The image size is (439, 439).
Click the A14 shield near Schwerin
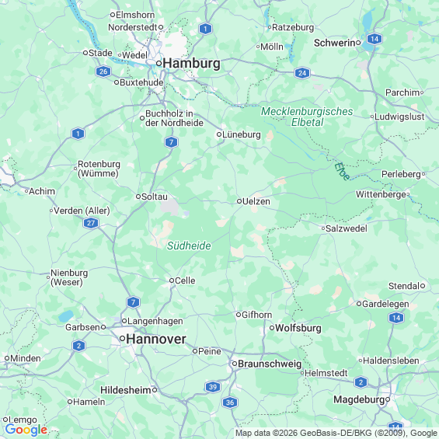pyautogui.click(x=375, y=39)
